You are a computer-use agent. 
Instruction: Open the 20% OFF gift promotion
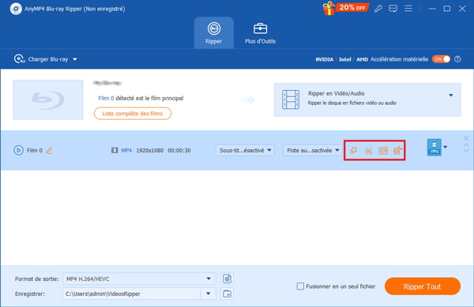coord(345,8)
